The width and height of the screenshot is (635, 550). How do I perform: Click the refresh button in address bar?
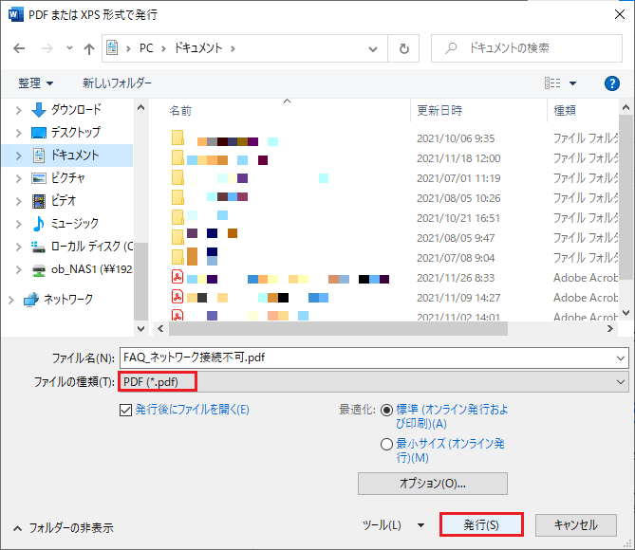404,47
